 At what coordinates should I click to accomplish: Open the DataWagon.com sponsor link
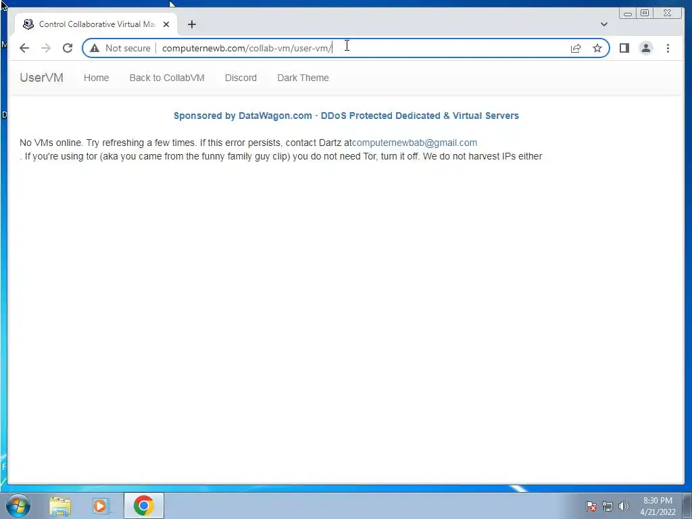coord(346,116)
